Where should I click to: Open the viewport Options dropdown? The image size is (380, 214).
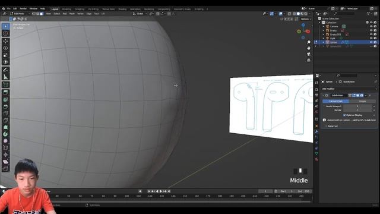(306, 19)
